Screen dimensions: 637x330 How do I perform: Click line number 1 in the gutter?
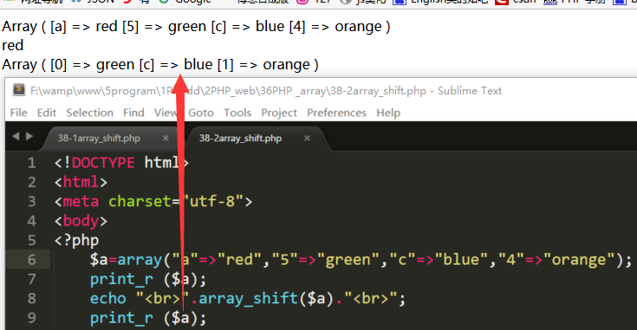(32, 163)
